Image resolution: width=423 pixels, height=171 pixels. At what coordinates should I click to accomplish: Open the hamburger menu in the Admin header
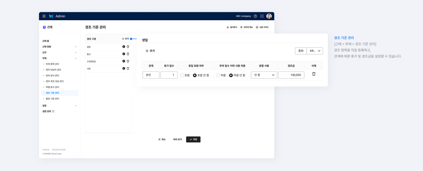coord(44,16)
